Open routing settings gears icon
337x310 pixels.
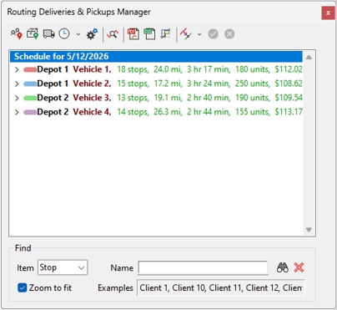[x=92, y=34]
